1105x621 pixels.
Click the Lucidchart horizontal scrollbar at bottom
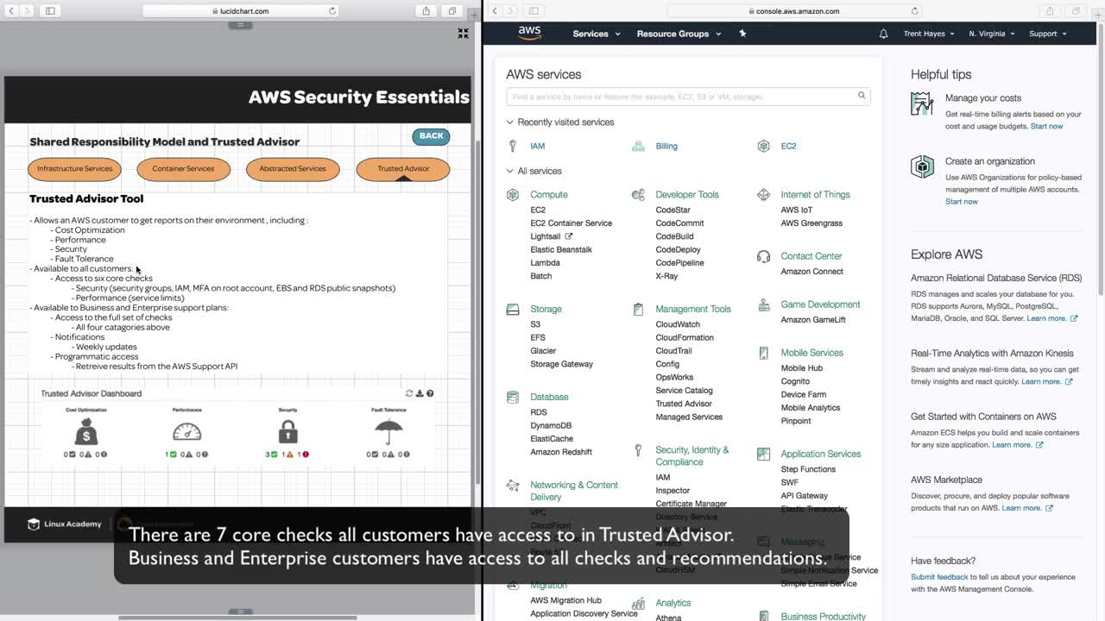coord(237,617)
